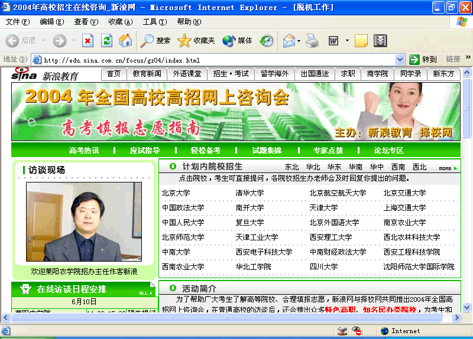Screen dimensions: 473x339
Task: Click the privacy eye status bar icon
Action: click(x=357, y=331)
